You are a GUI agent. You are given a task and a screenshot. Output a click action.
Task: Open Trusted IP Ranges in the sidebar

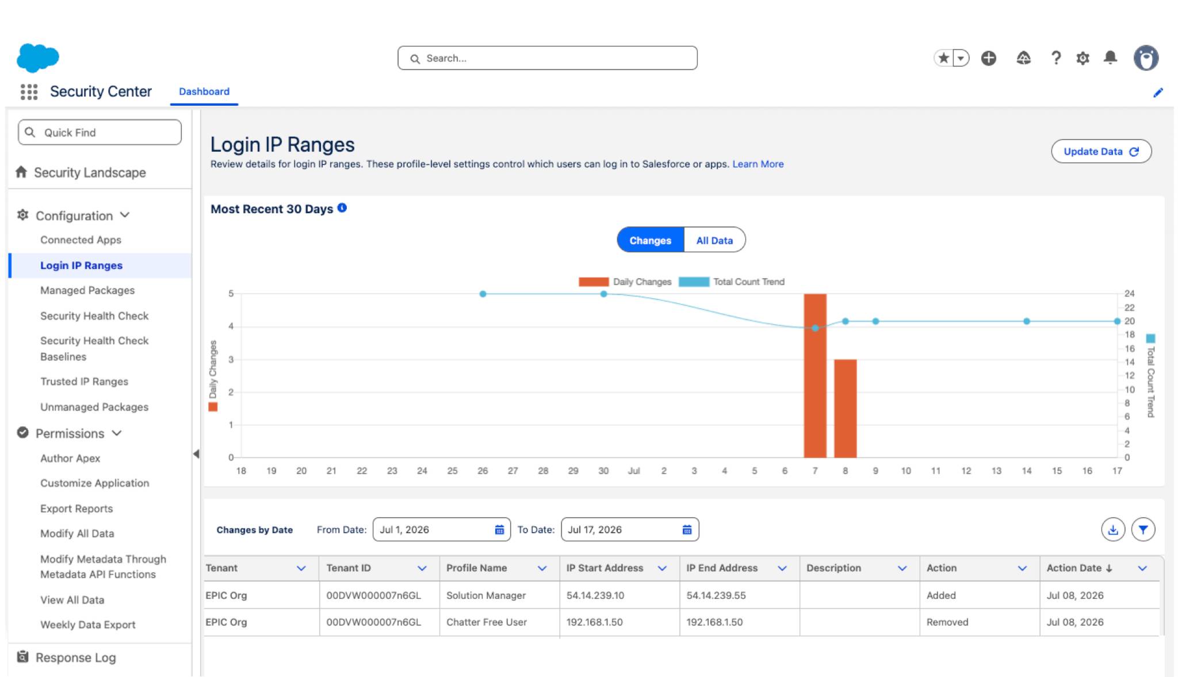(x=84, y=382)
